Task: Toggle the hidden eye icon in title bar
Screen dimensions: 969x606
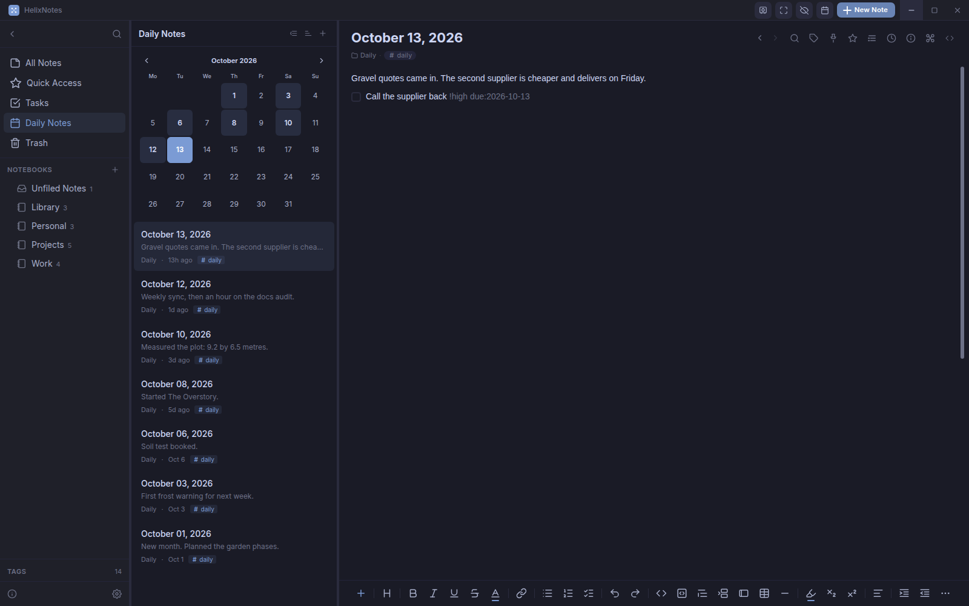Action: 804,10
